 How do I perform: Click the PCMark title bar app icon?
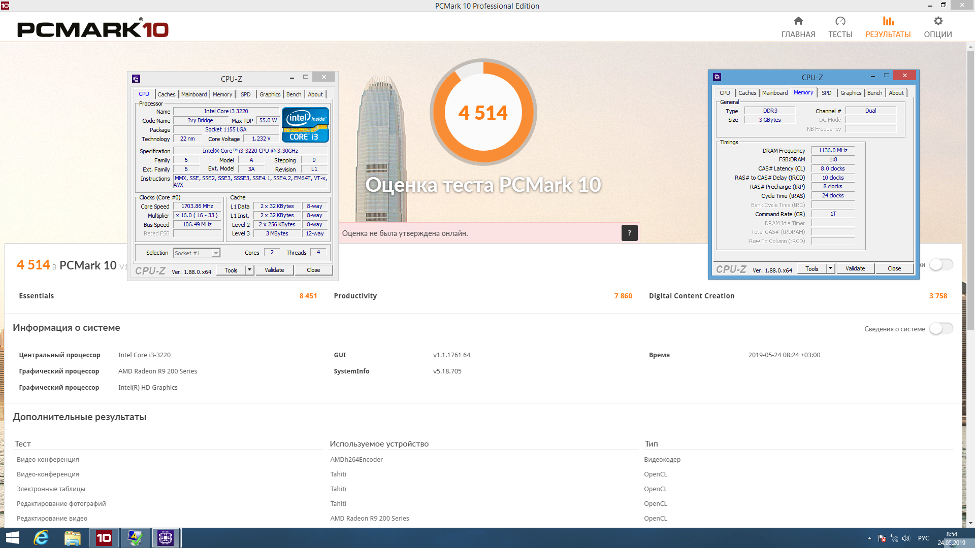[x=5, y=6]
